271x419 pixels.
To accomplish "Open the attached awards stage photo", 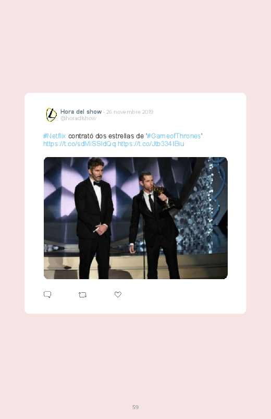I will (135, 218).
